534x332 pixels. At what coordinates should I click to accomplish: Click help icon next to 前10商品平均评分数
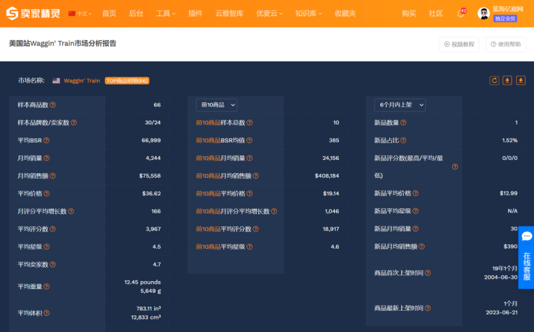(256, 229)
